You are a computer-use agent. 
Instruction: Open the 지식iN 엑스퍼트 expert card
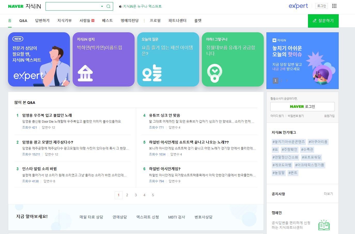(39, 59)
